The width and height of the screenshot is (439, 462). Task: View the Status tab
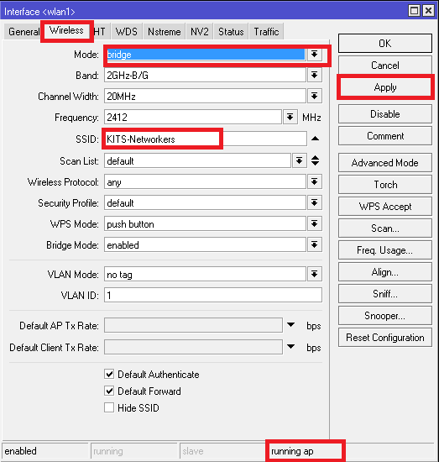tap(231, 31)
